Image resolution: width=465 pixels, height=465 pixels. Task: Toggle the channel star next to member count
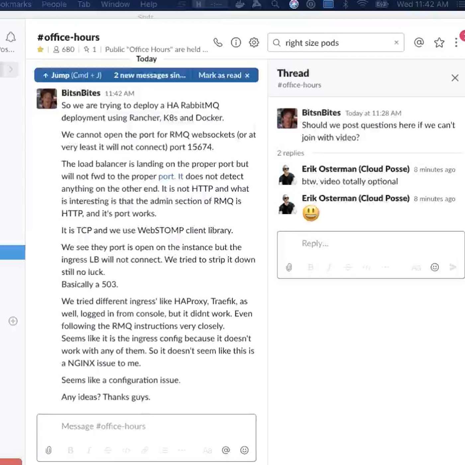(41, 49)
